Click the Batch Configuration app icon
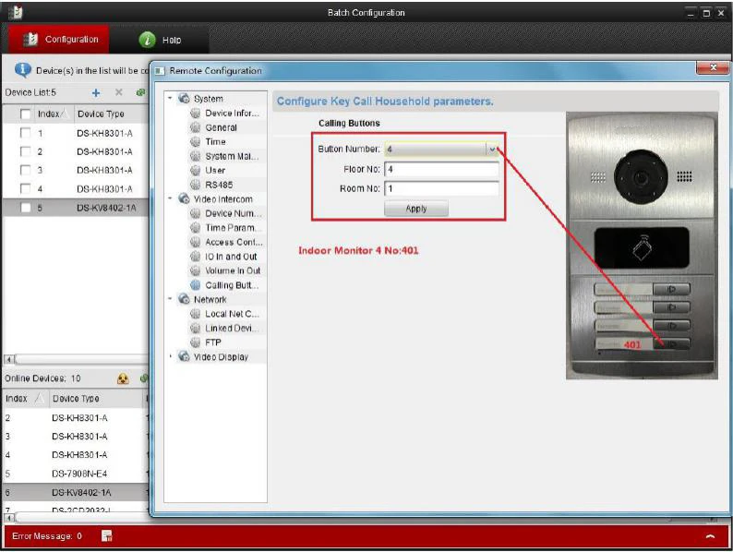Image resolution: width=733 pixels, height=552 pixels. (16, 12)
